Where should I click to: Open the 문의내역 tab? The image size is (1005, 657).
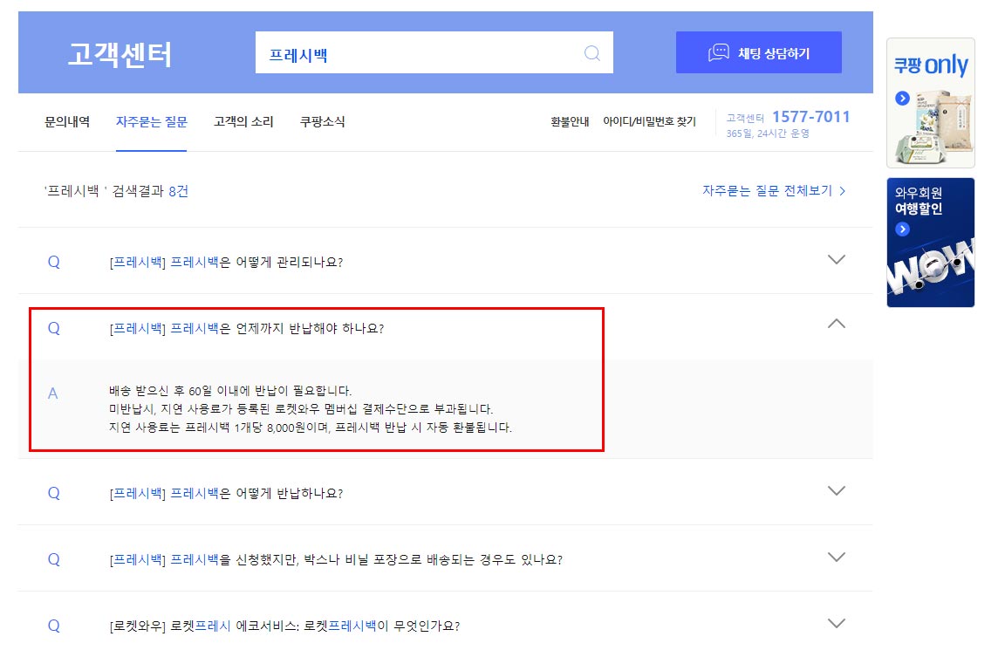tap(67, 122)
